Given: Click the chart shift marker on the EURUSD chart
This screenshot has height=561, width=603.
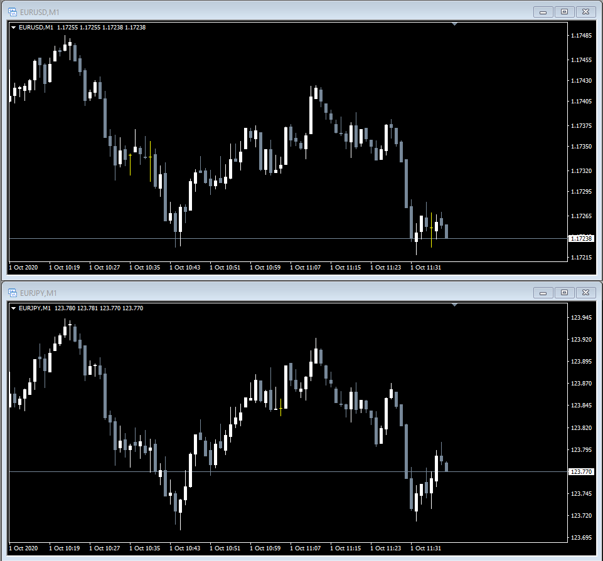Looking at the screenshot, I should click(x=454, y=24).
